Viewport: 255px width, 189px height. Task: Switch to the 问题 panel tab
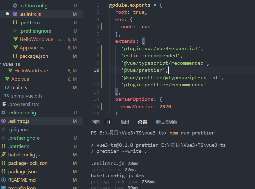point(96,122)
